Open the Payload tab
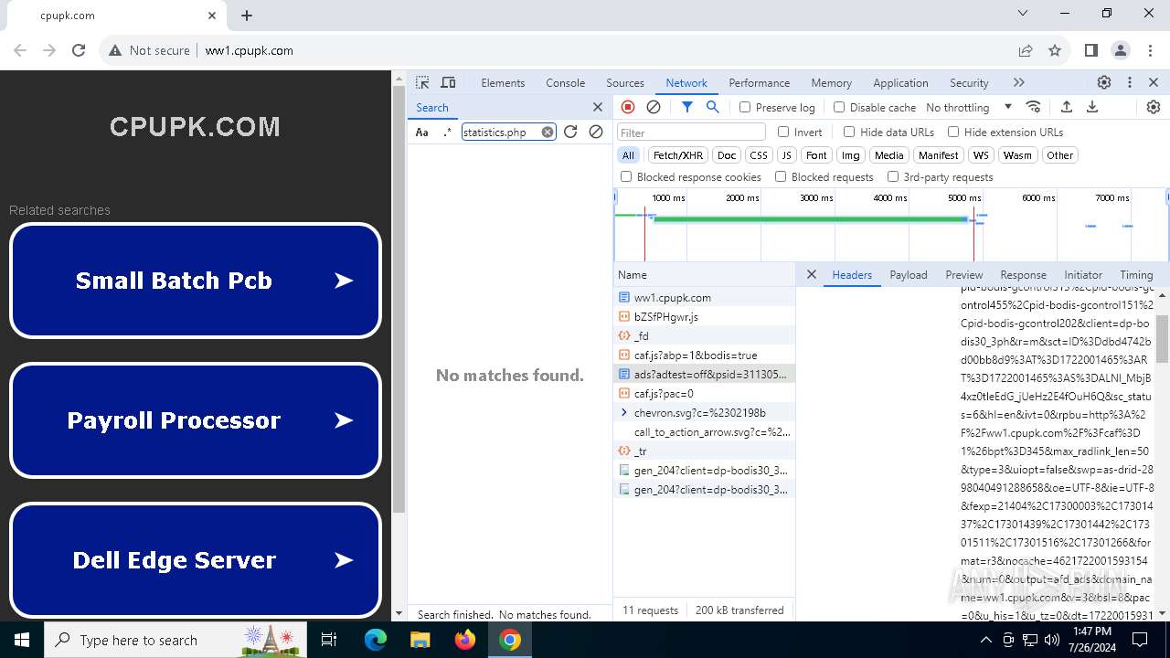The image size is (1170, 658). pyautogui.click(x=908, y=275)
